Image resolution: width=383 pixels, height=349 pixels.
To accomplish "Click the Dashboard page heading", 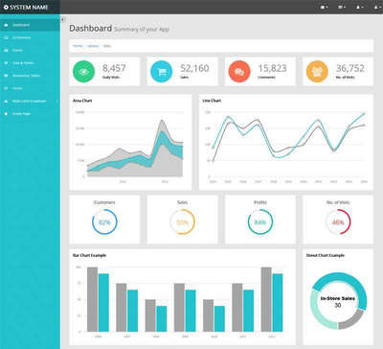I will point(91,29).
